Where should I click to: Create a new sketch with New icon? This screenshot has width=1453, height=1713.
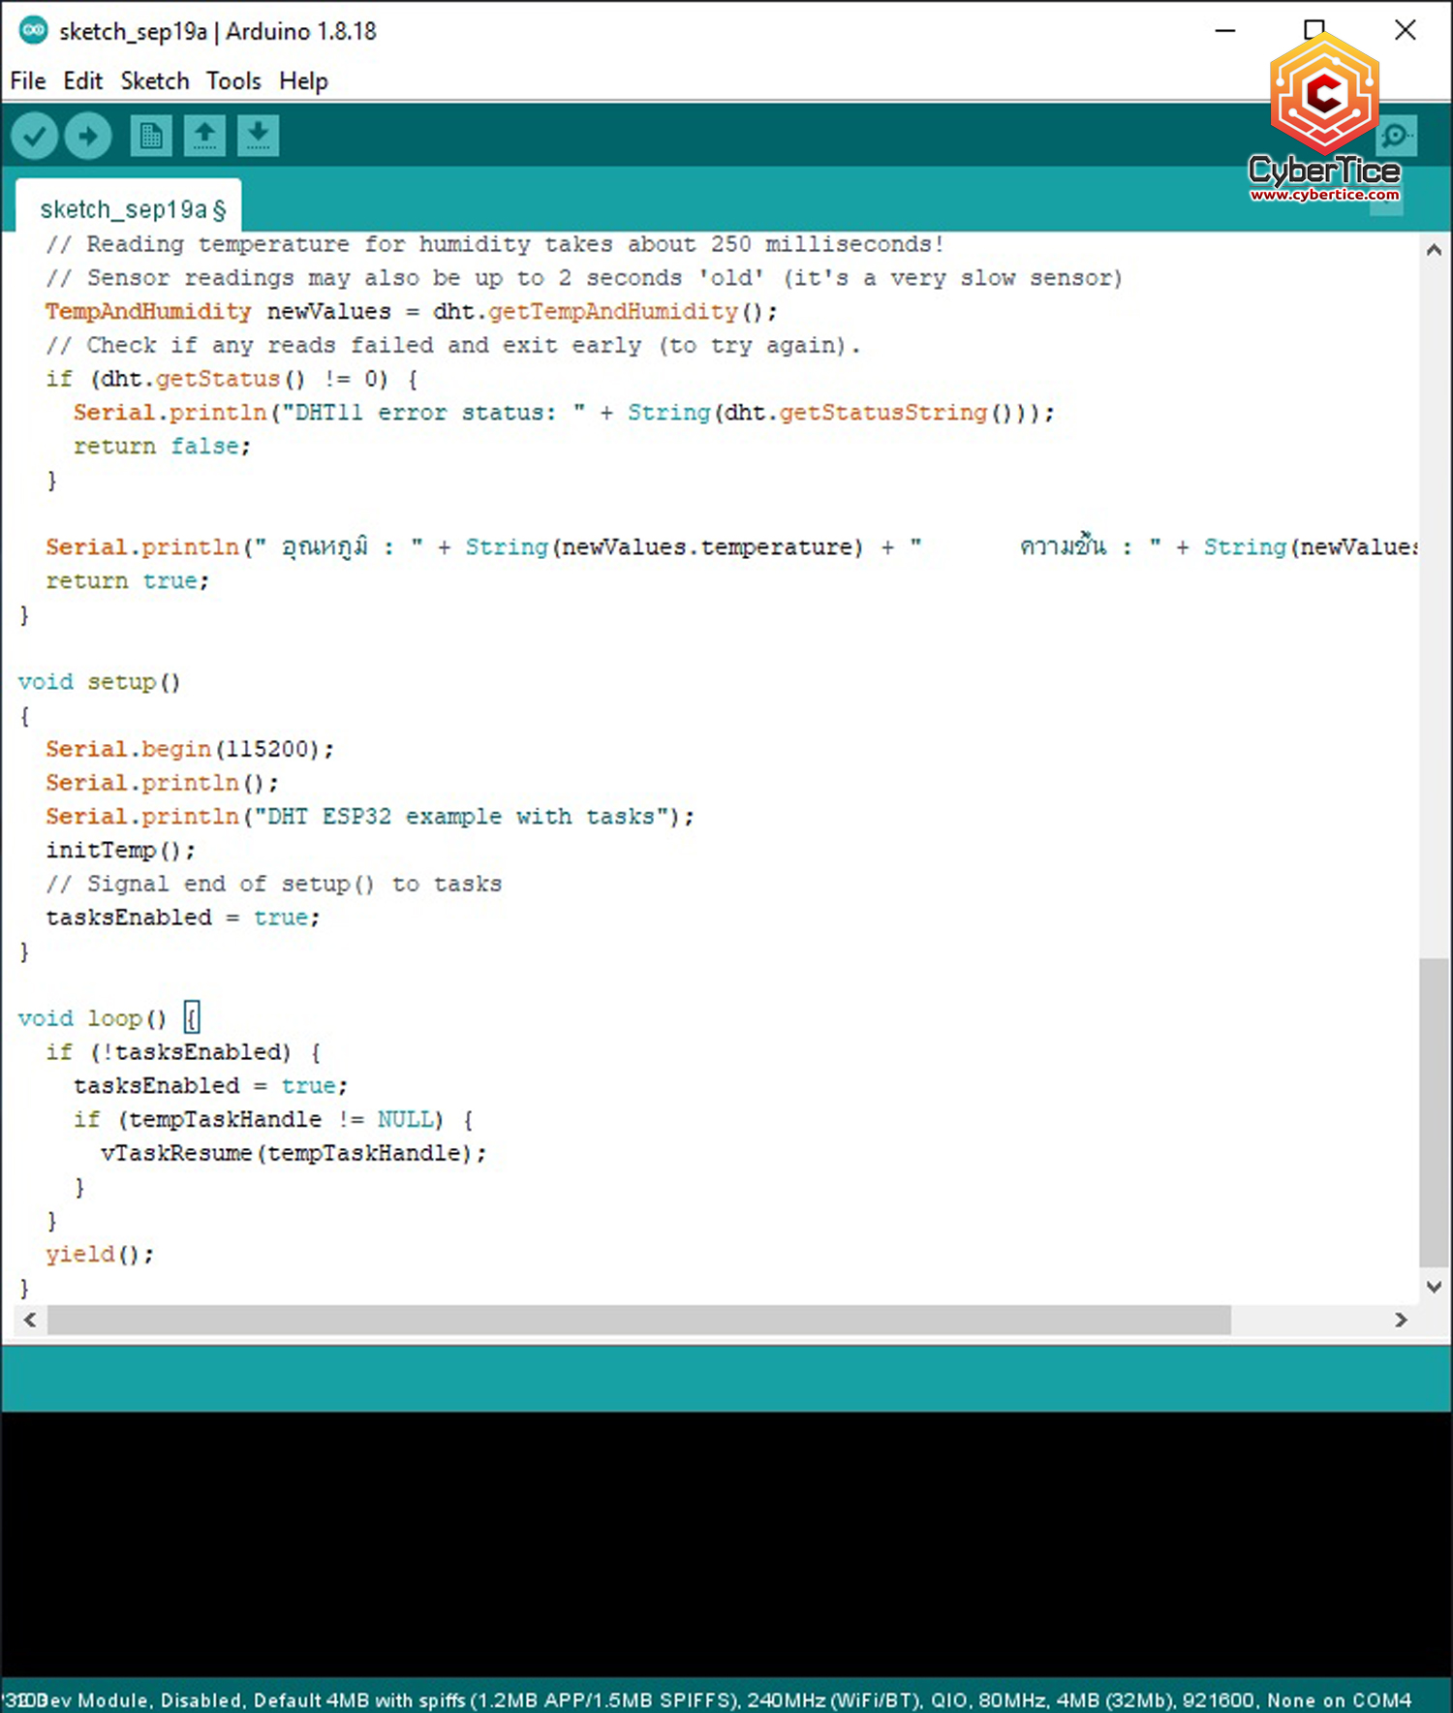pyautogui.click(x=150, y=137)
